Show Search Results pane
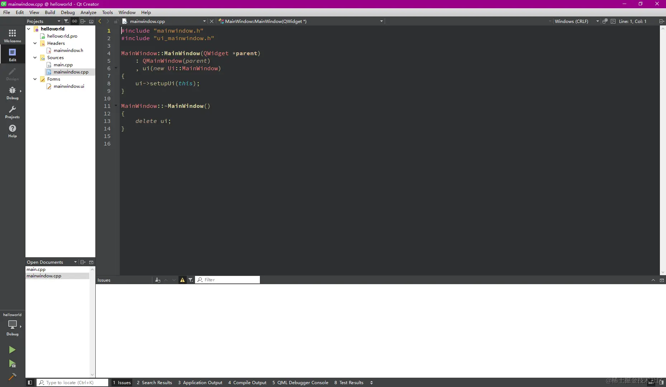 [154, 382]
